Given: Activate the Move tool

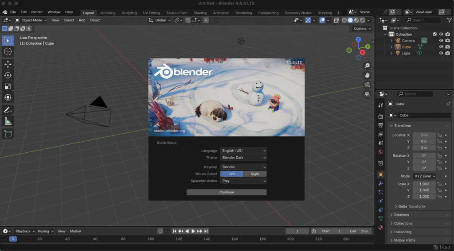Looking at the screenshot, I should tap(8, 64).
